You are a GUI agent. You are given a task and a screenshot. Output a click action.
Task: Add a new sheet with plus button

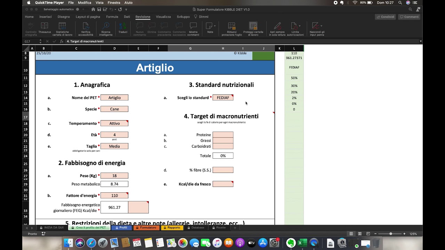[235, 228]
